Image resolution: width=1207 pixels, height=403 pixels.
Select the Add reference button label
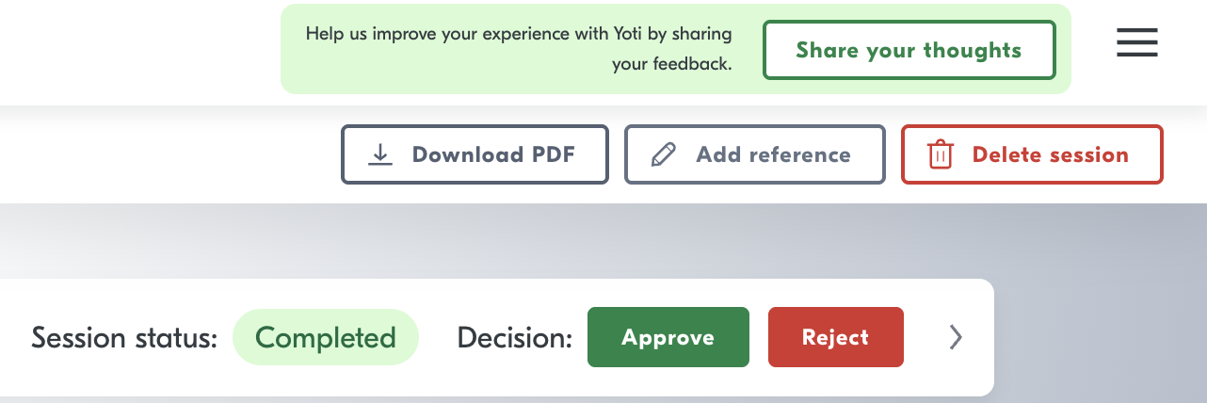pyautogui.click(x=773, y=155)
